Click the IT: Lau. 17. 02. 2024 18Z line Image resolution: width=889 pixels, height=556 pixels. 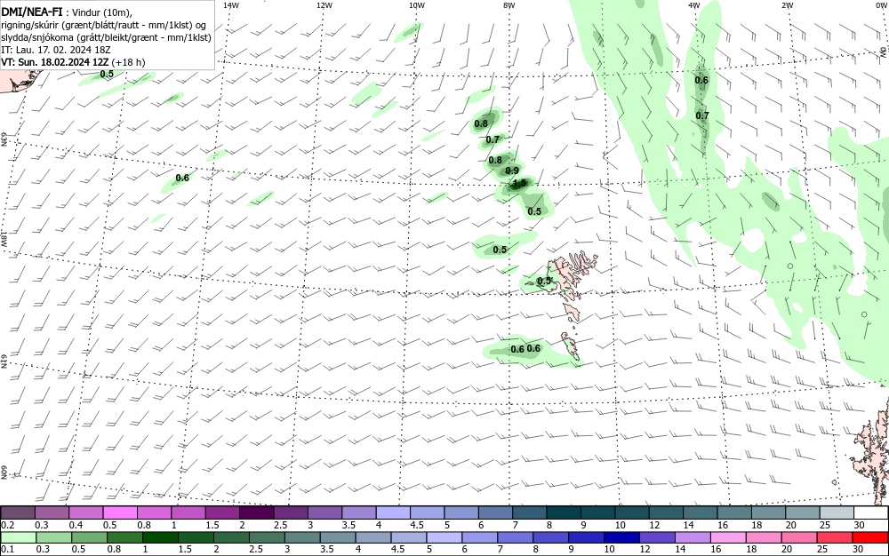[55, 50]
